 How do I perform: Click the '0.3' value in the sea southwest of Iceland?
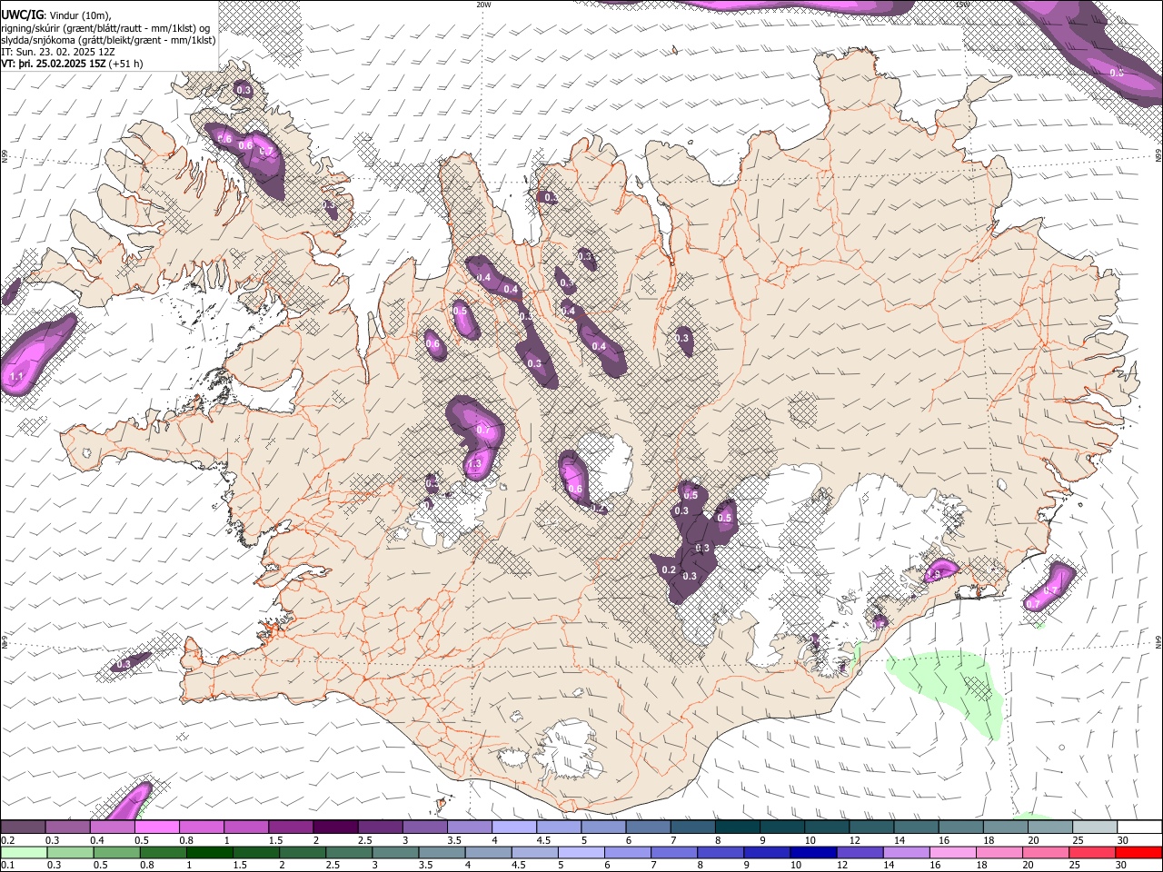124,665
